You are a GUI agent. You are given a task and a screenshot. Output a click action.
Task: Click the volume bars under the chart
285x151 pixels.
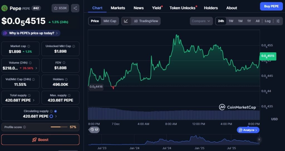coord(174,113)
